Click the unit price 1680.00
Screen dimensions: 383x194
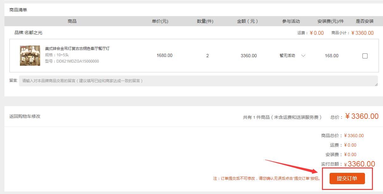pos(164,55)
